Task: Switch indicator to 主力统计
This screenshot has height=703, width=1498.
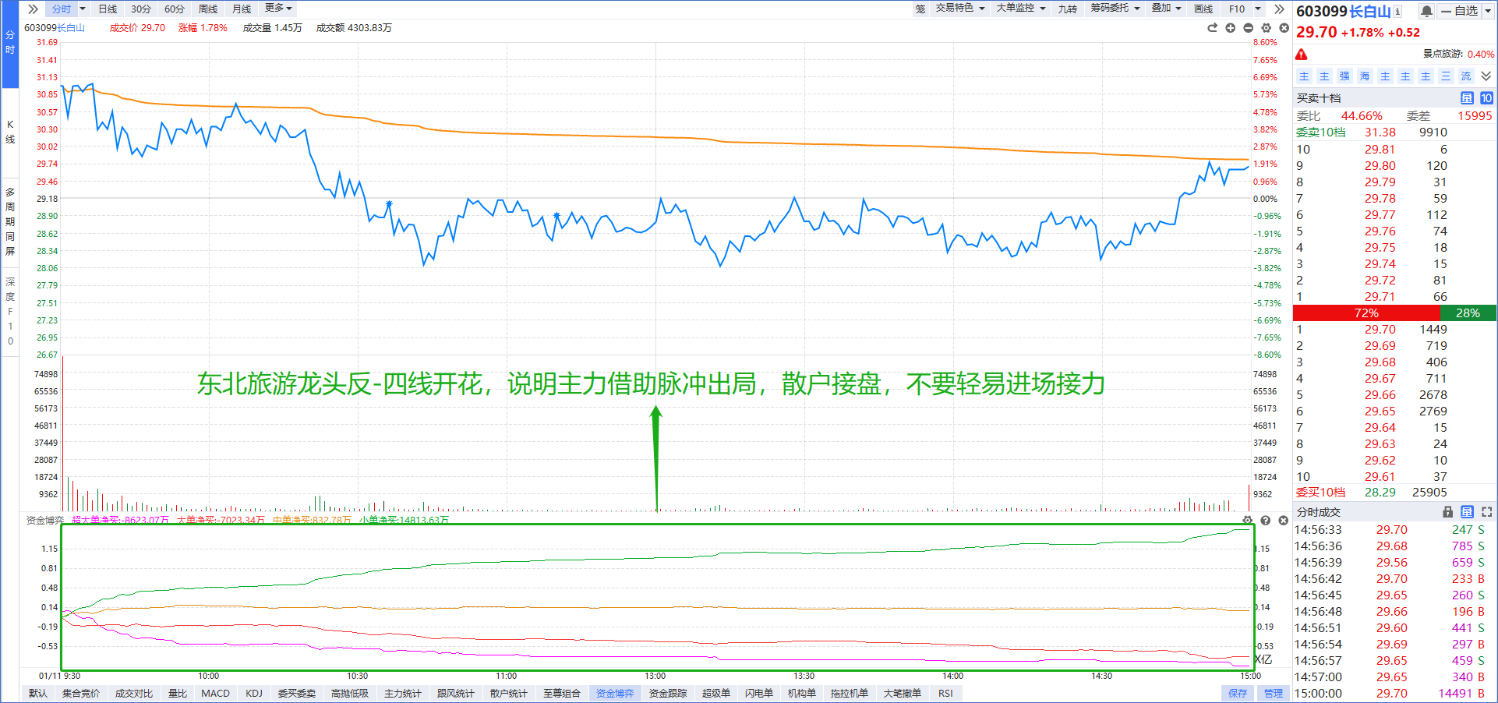Action: tap(402, 694)
